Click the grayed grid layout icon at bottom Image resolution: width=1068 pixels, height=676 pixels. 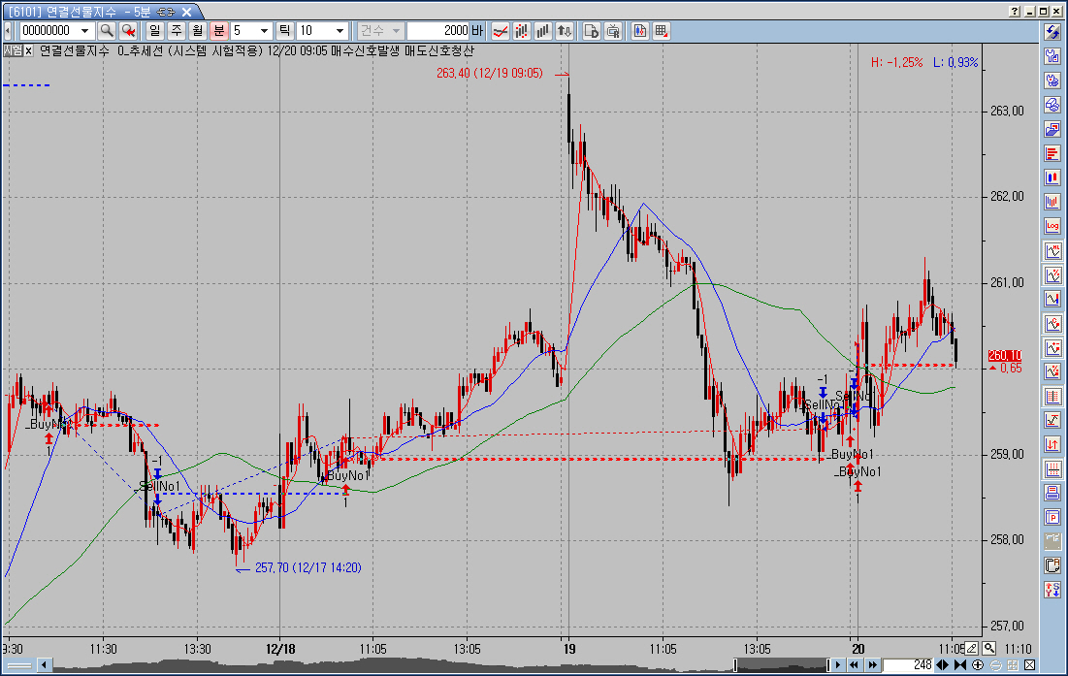click(1013, 665)
